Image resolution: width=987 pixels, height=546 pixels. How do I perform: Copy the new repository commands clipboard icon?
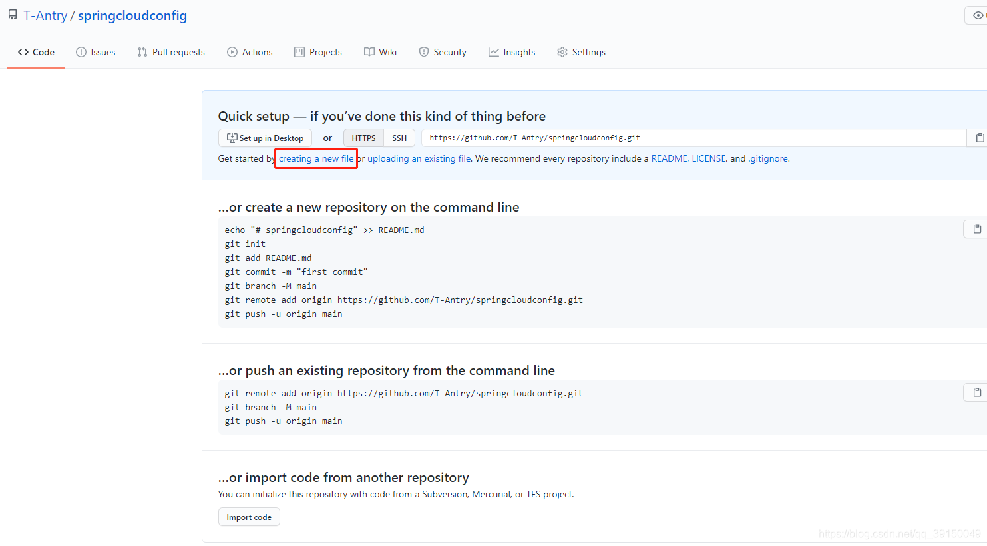coord(976,229)
